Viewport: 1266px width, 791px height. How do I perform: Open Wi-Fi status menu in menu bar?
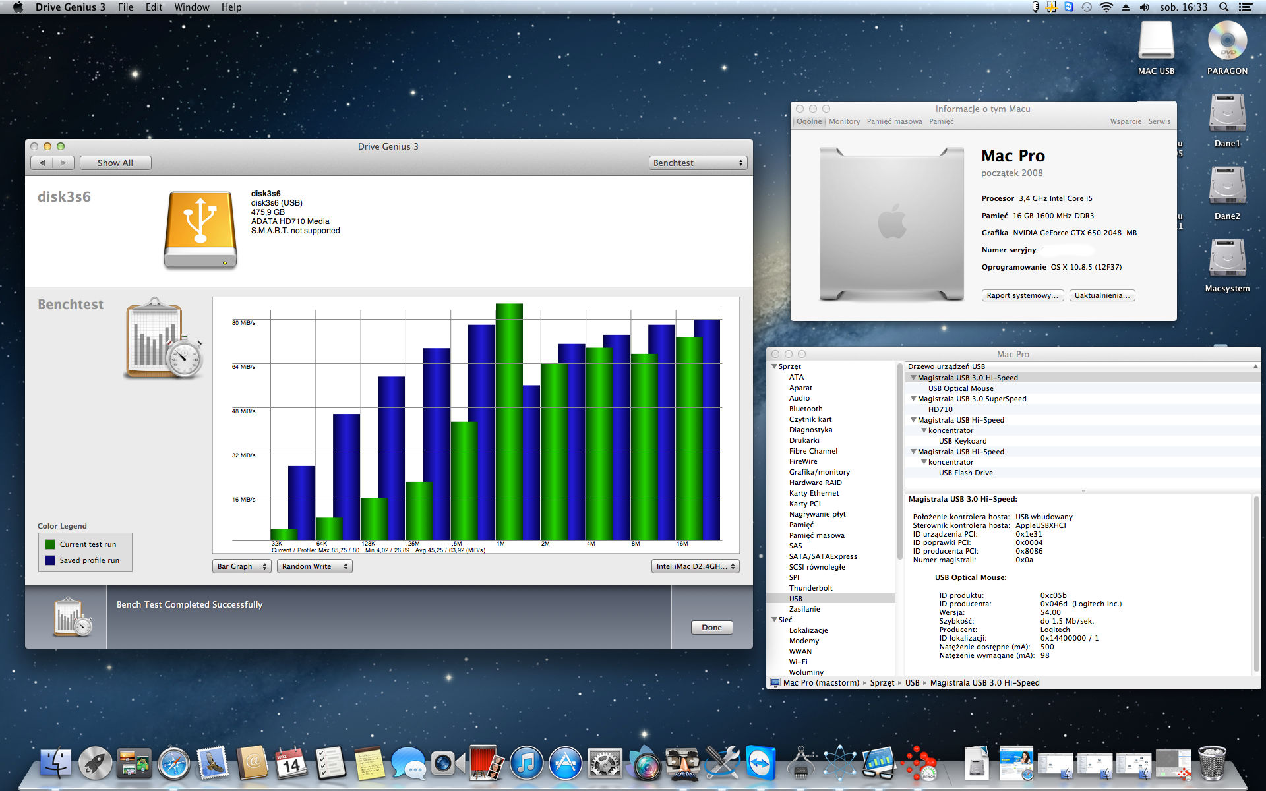[1106, 7]
